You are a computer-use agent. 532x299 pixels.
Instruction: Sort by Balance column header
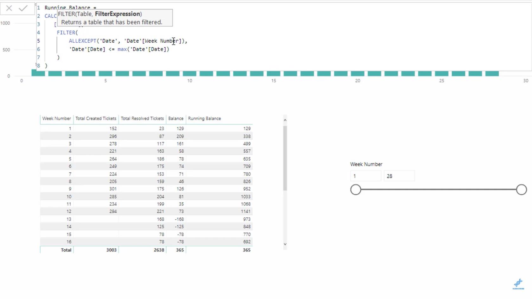[x=176, y=119]
